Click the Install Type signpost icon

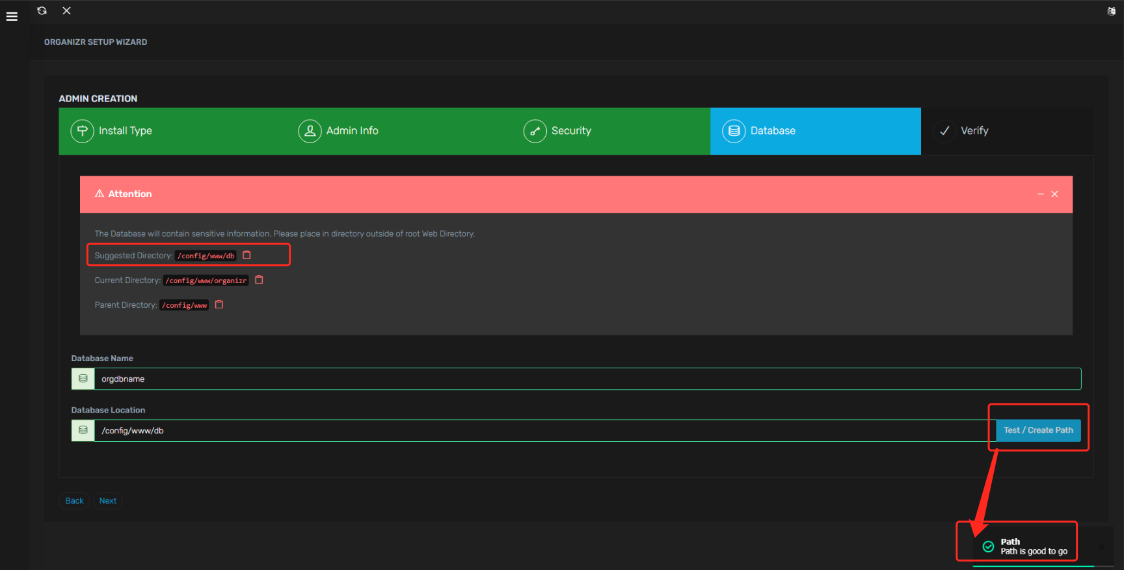[x=82, y=131]
